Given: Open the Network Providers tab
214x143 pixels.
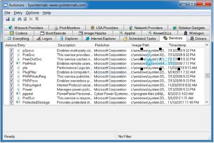Looking at the screenshot, I should [146, 28].
